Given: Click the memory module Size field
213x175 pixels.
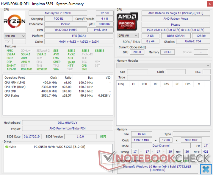Looking at the screenshot, I should click(137, 72).
